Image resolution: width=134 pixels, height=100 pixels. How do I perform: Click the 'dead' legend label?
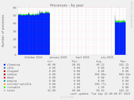10,78
